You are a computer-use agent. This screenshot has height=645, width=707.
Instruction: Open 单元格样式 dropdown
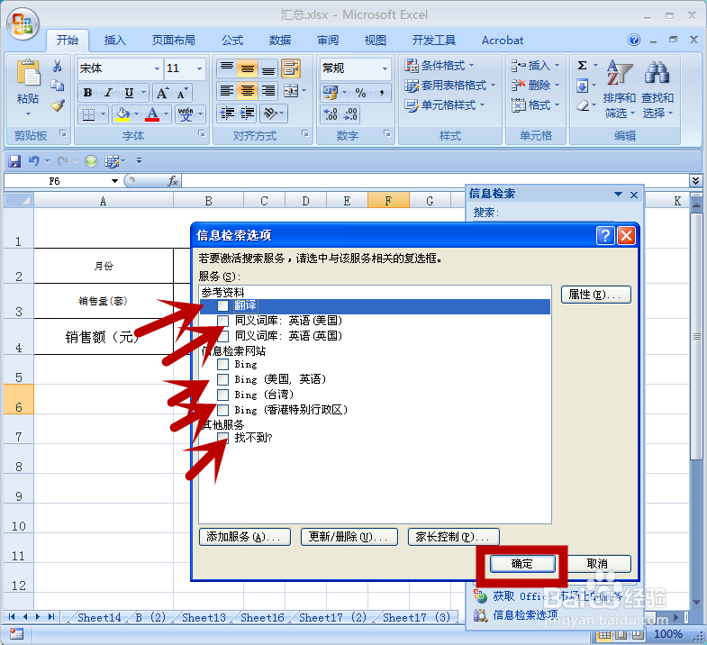coord(444,105)
